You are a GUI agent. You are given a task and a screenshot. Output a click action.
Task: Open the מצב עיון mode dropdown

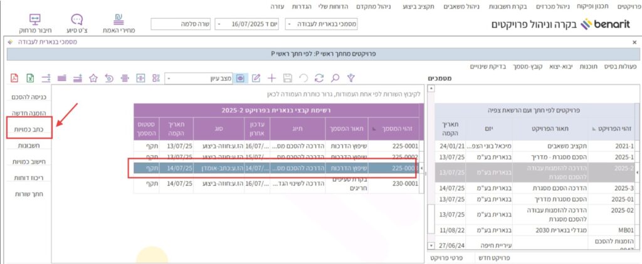point(169,78)
